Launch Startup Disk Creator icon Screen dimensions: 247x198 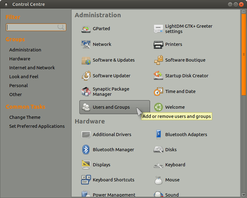tap(158, 76)
